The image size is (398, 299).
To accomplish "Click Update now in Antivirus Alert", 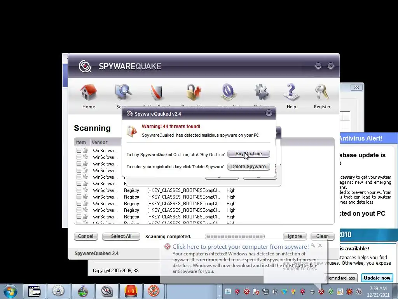I will (x=377, y=278).
